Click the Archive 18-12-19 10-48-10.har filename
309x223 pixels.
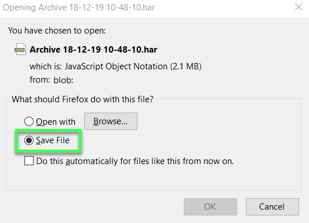93,50
